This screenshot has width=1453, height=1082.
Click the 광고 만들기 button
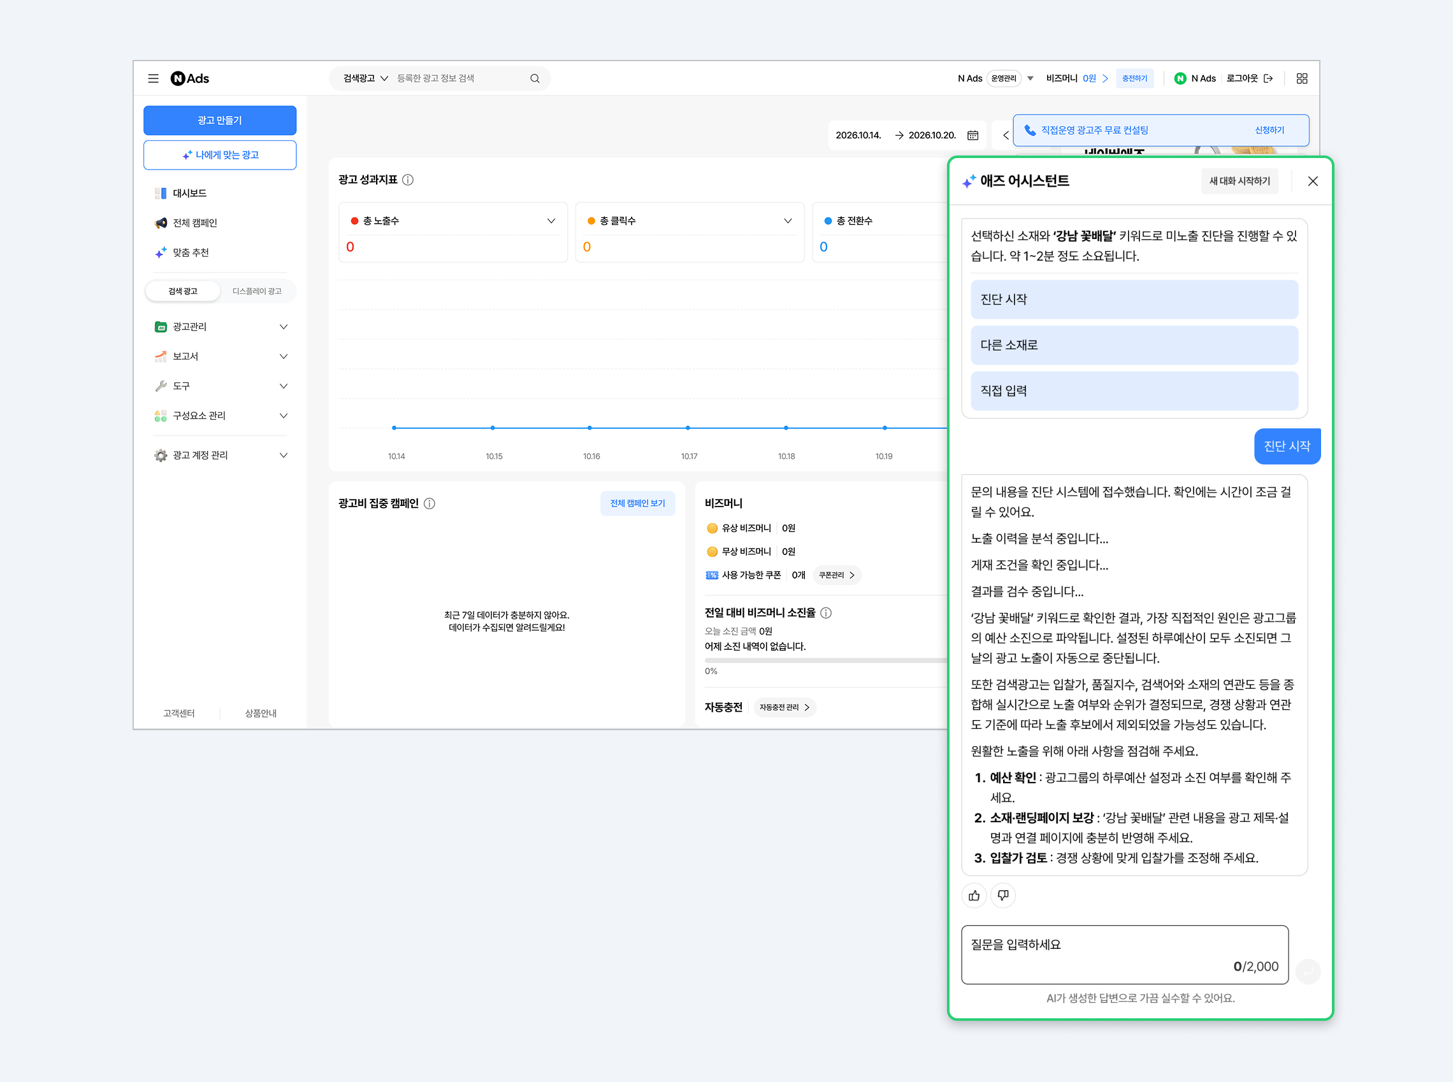click(219, 120)
